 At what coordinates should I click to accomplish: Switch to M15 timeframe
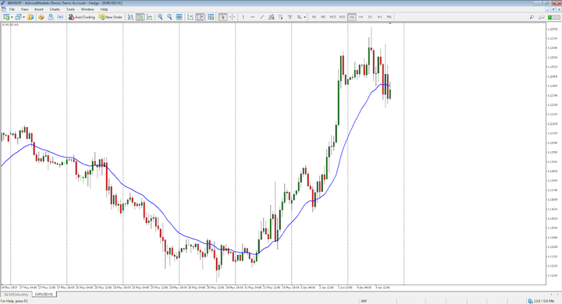tap(333, 17)
